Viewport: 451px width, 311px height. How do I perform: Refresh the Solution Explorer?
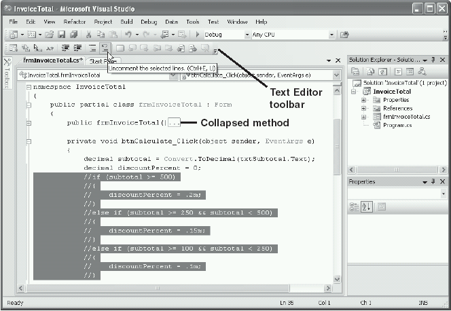click(x=382, y=71)
